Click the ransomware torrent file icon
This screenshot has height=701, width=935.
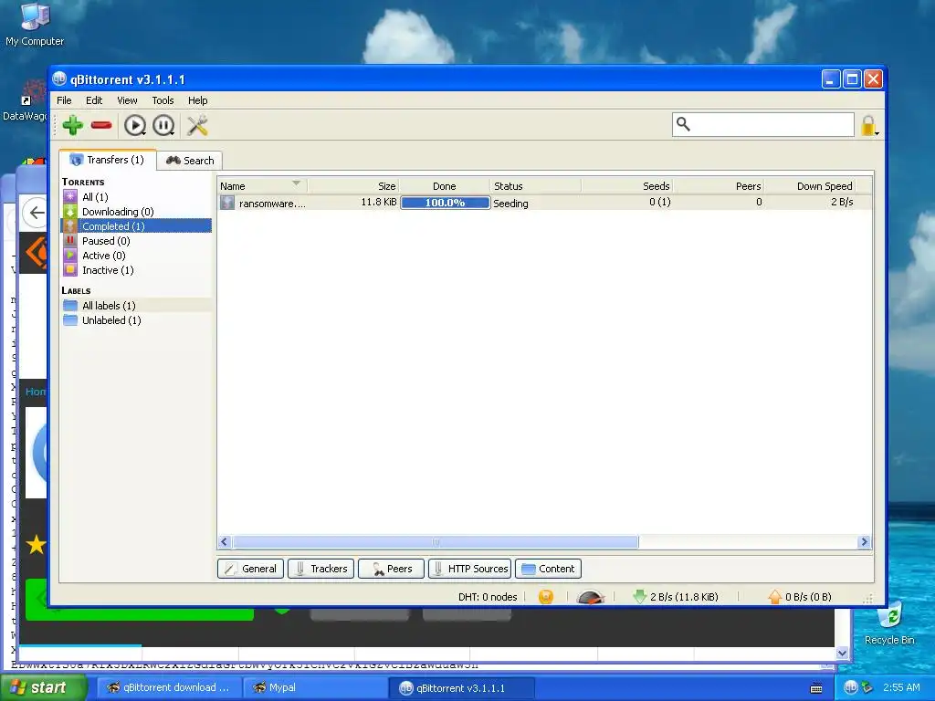[x=227, y=203]
